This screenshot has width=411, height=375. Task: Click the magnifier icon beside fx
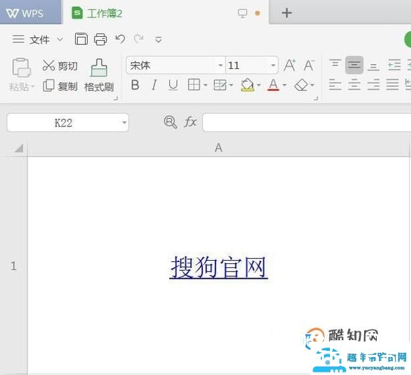point(171,122)
